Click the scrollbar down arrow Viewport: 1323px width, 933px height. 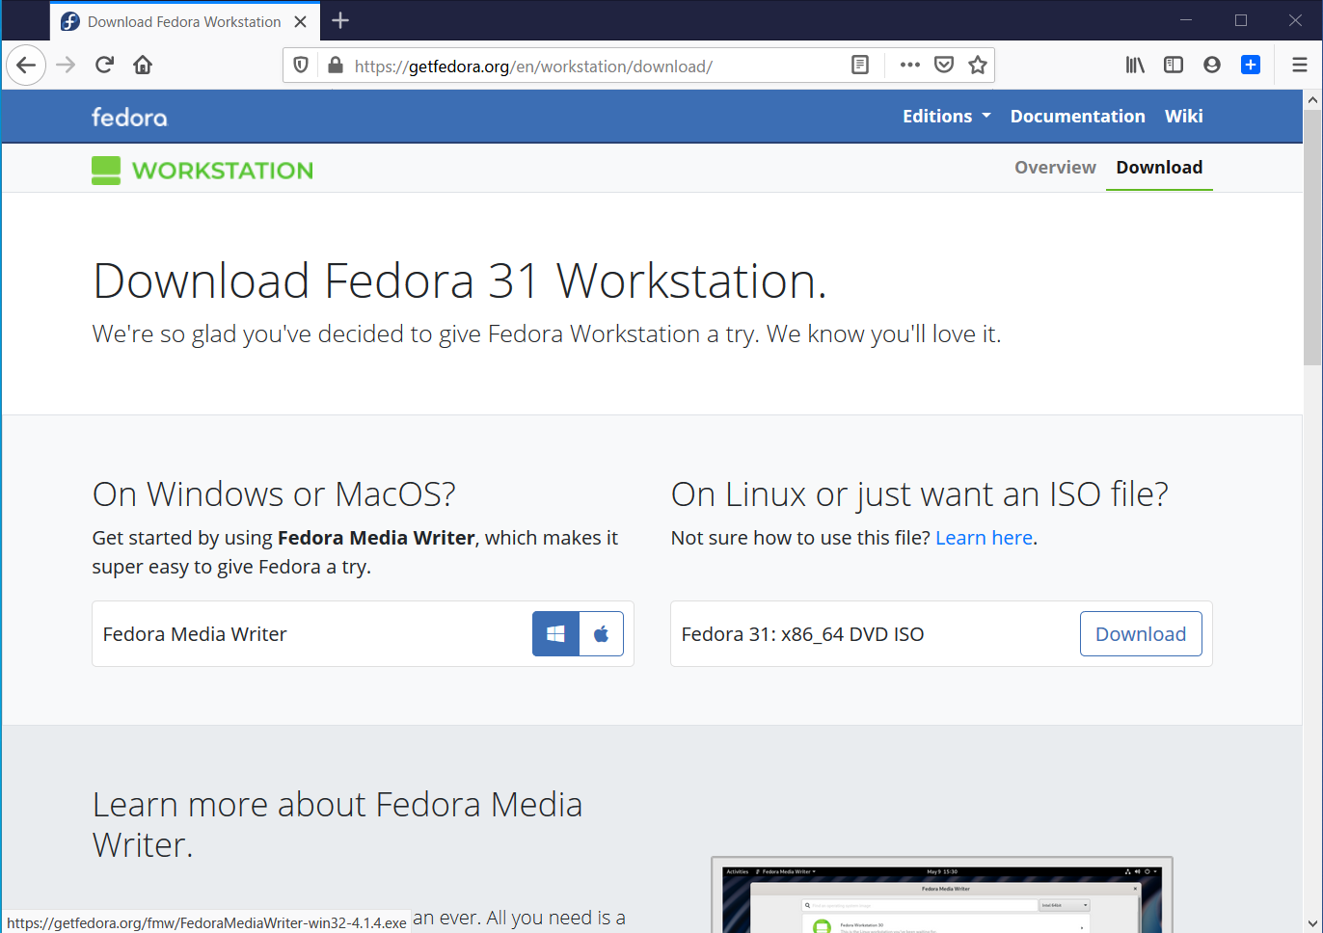tap(1312, 923)
